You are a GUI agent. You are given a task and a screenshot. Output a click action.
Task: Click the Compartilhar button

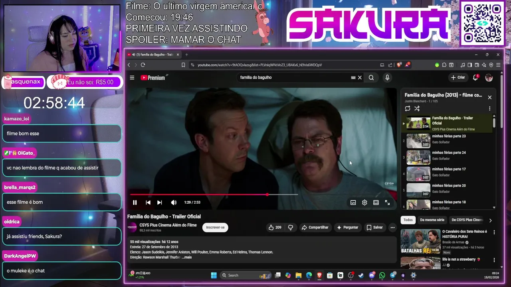pos(315,227)
